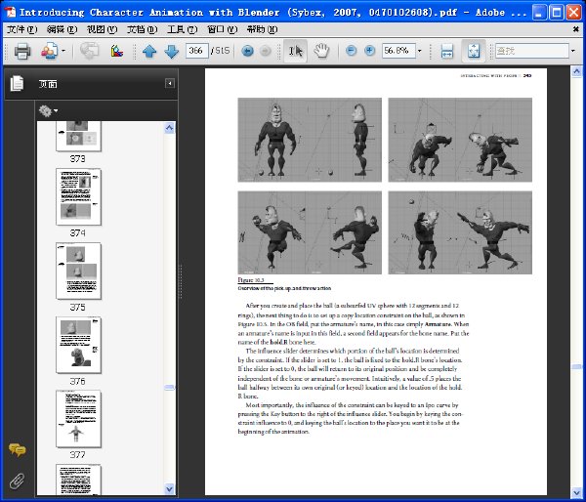The width and height of the screenshot is (586, 502).
Task: Open the 帮助 (Help) menu
Action: coord(263,29)
